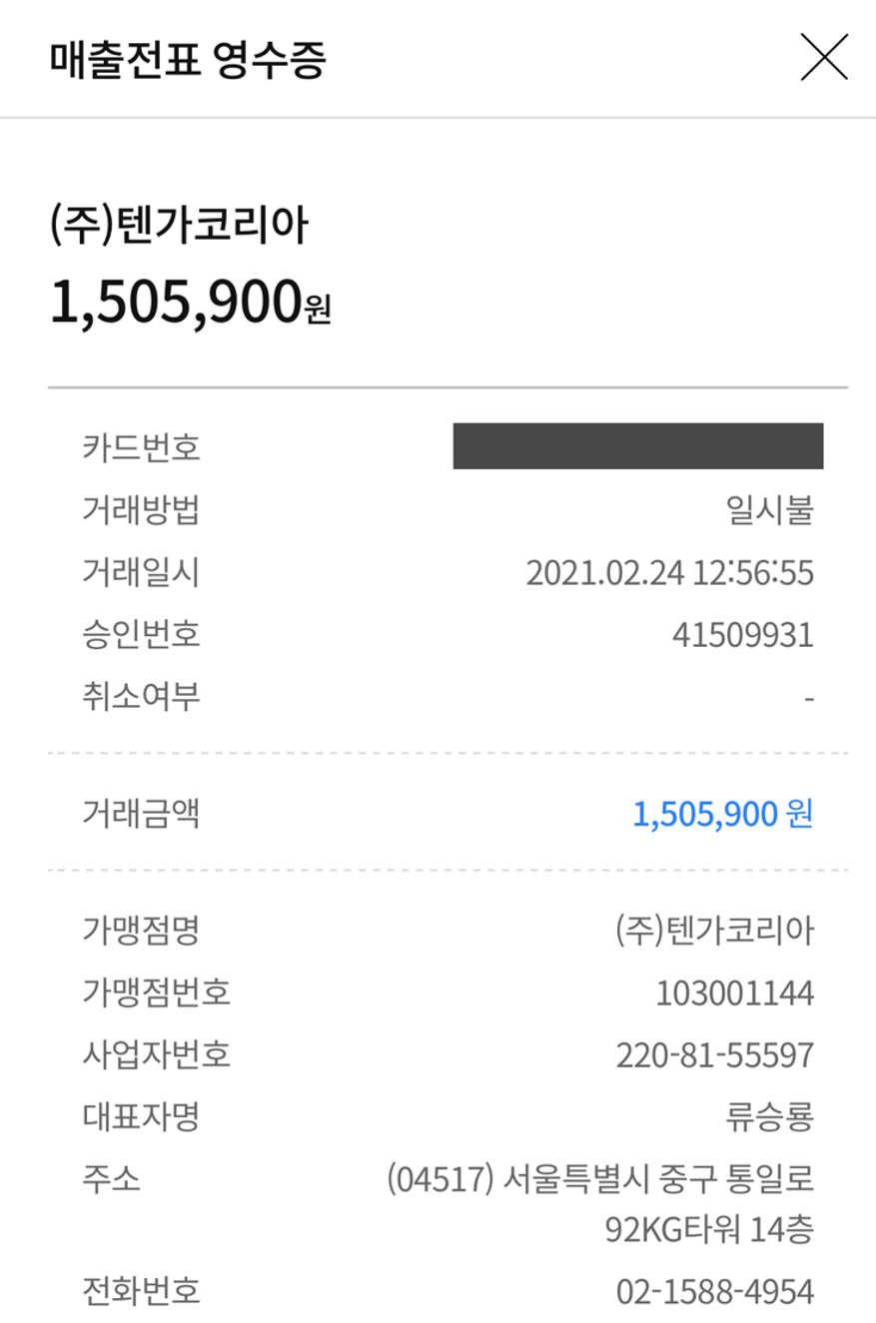Click the phone number 02-1588-4954
This screenshot has height=1323, width=876.
(x=715, y=1293)
